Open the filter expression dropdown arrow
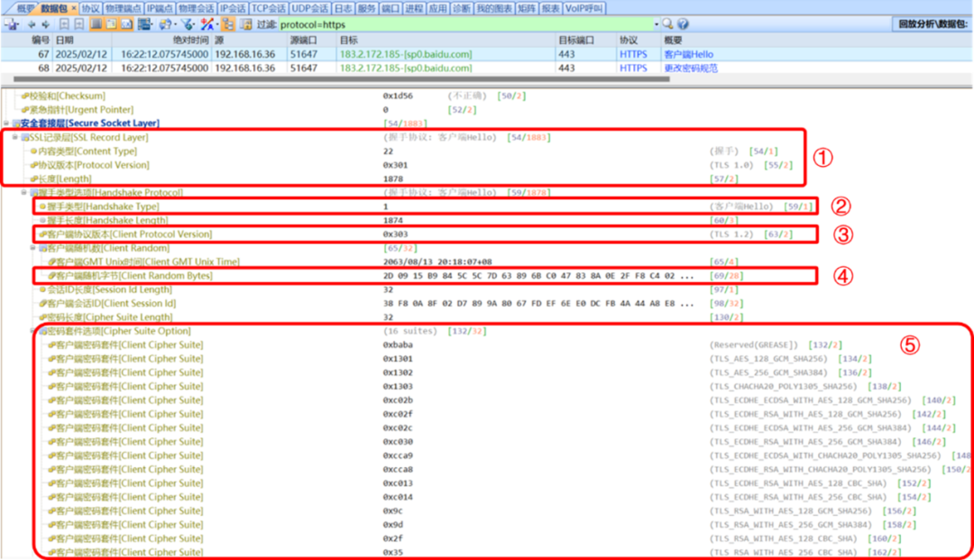 (655, 24)
